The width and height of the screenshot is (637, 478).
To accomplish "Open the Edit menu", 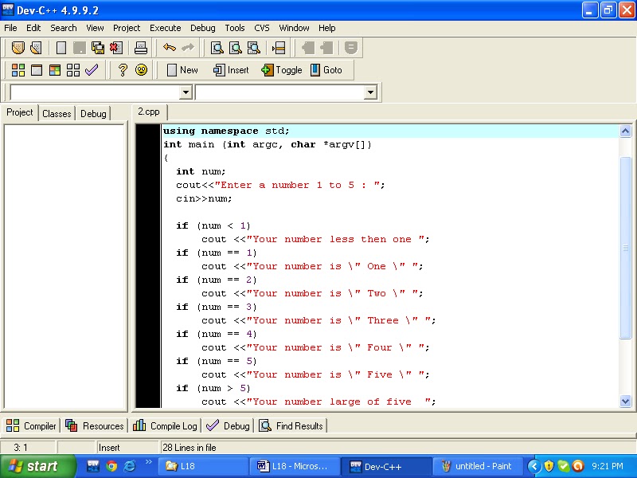I will tap(33, 28).
